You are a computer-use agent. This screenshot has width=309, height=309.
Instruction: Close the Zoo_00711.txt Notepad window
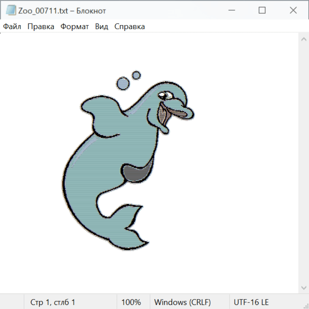click(293, 10)
